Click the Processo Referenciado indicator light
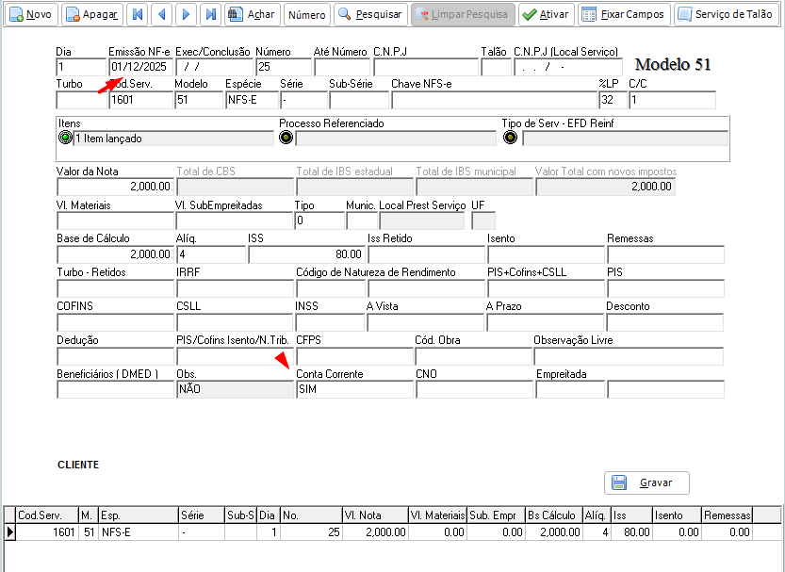 tap(286, 138)
